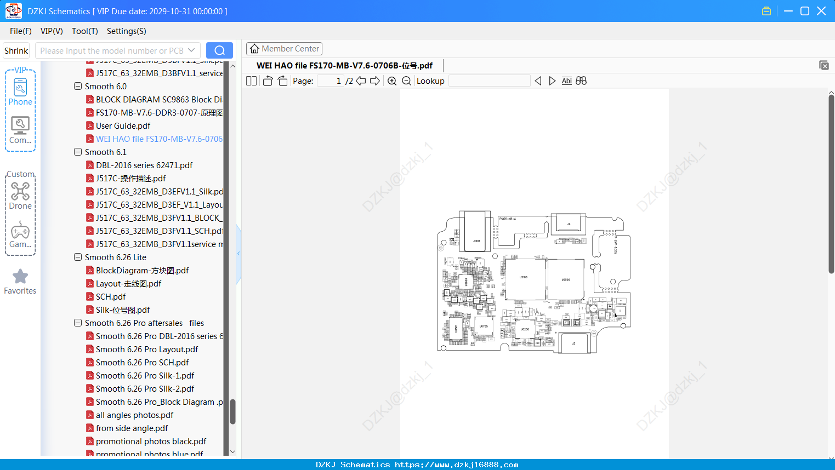Collapse the Smooth 6.0 folder
This screenshot has height=470, width=835.
click(78, 86)
